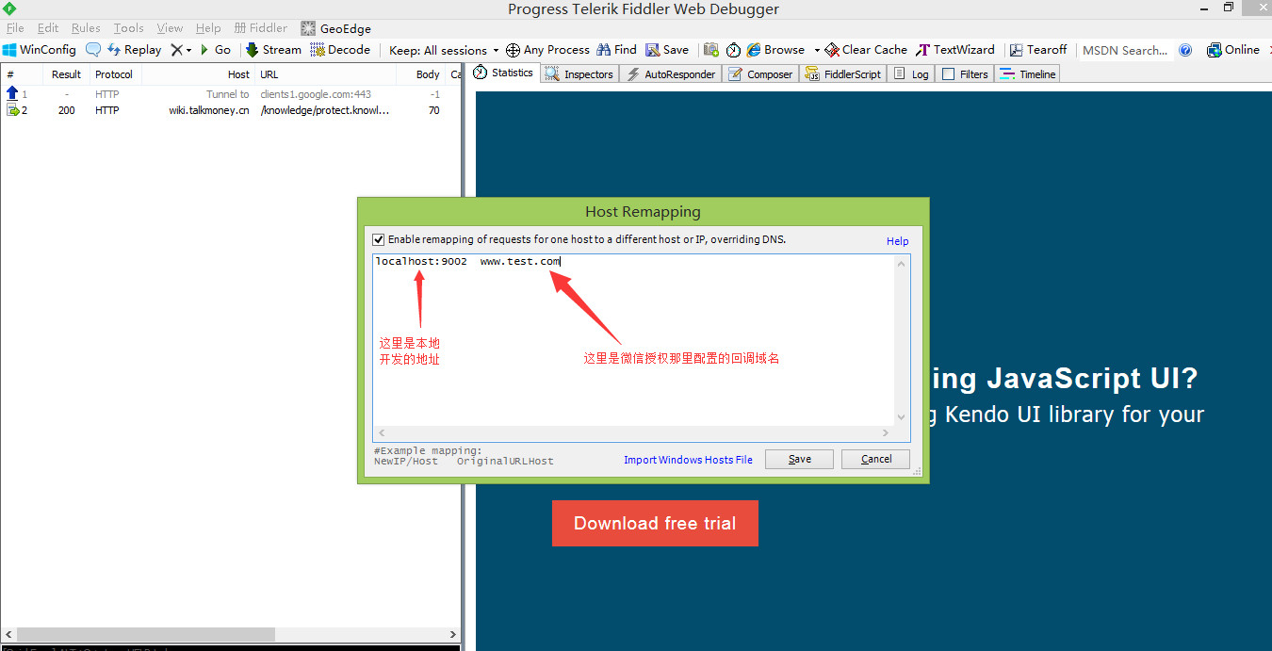1272x651 pixels.
Task: Switch to the Composer tab
Action: coord(761,73)
